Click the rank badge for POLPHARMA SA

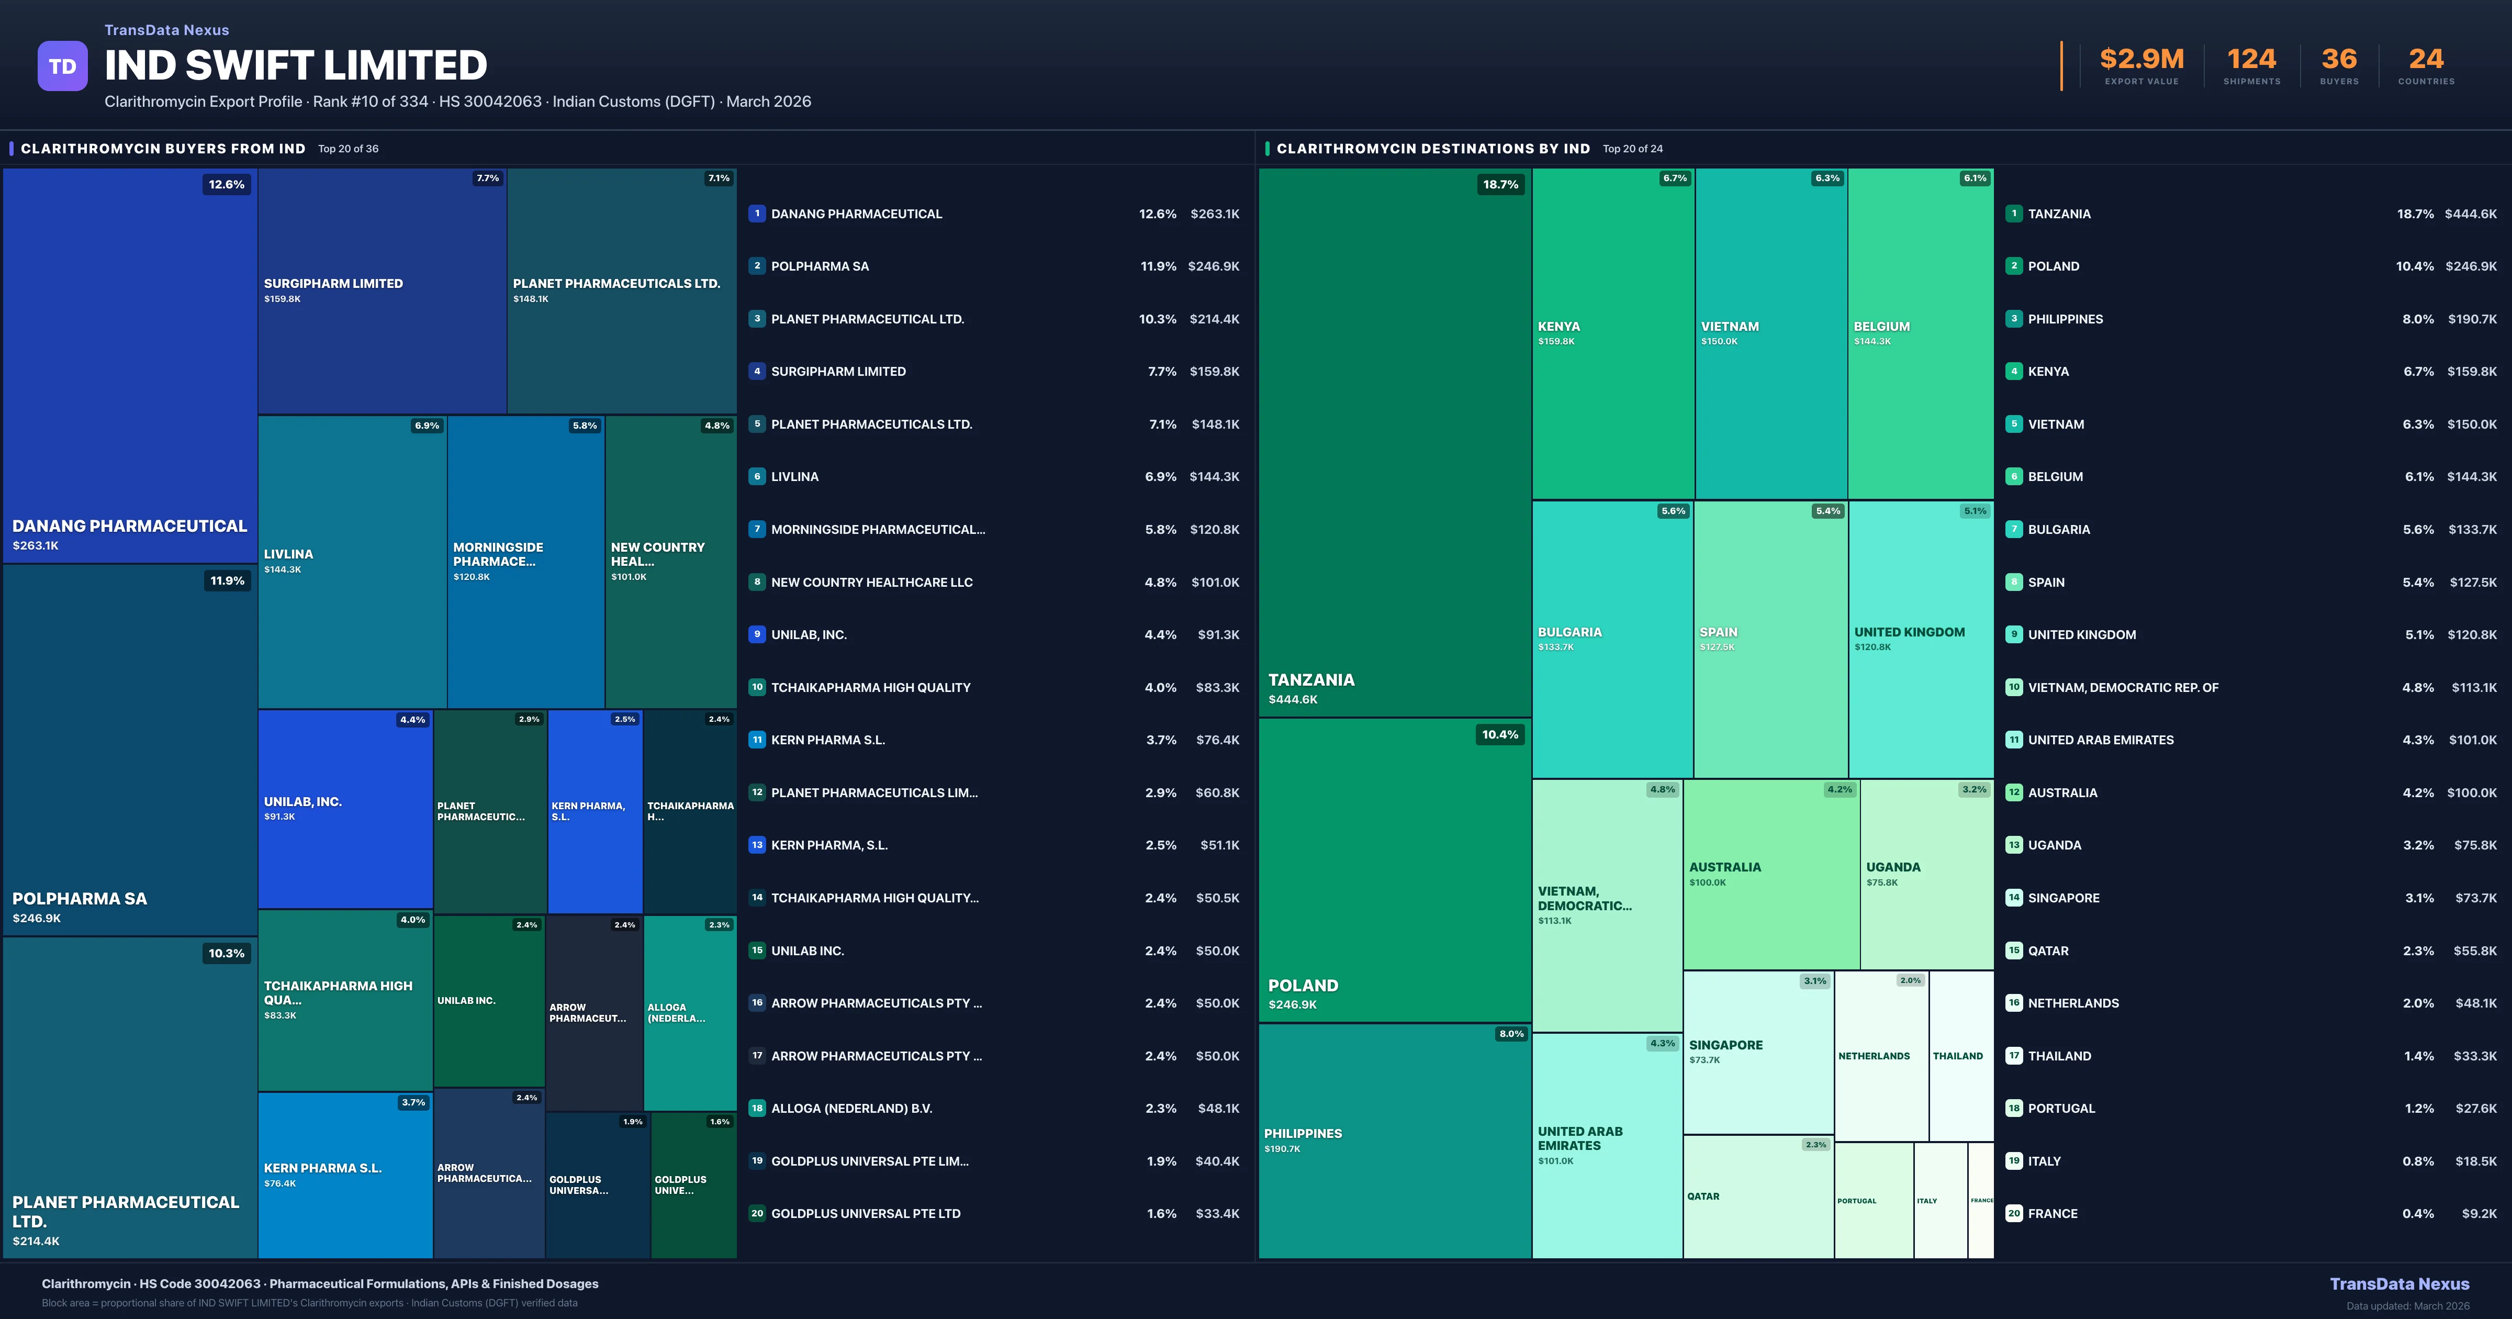pyautogui.click(x=757, y=265)
